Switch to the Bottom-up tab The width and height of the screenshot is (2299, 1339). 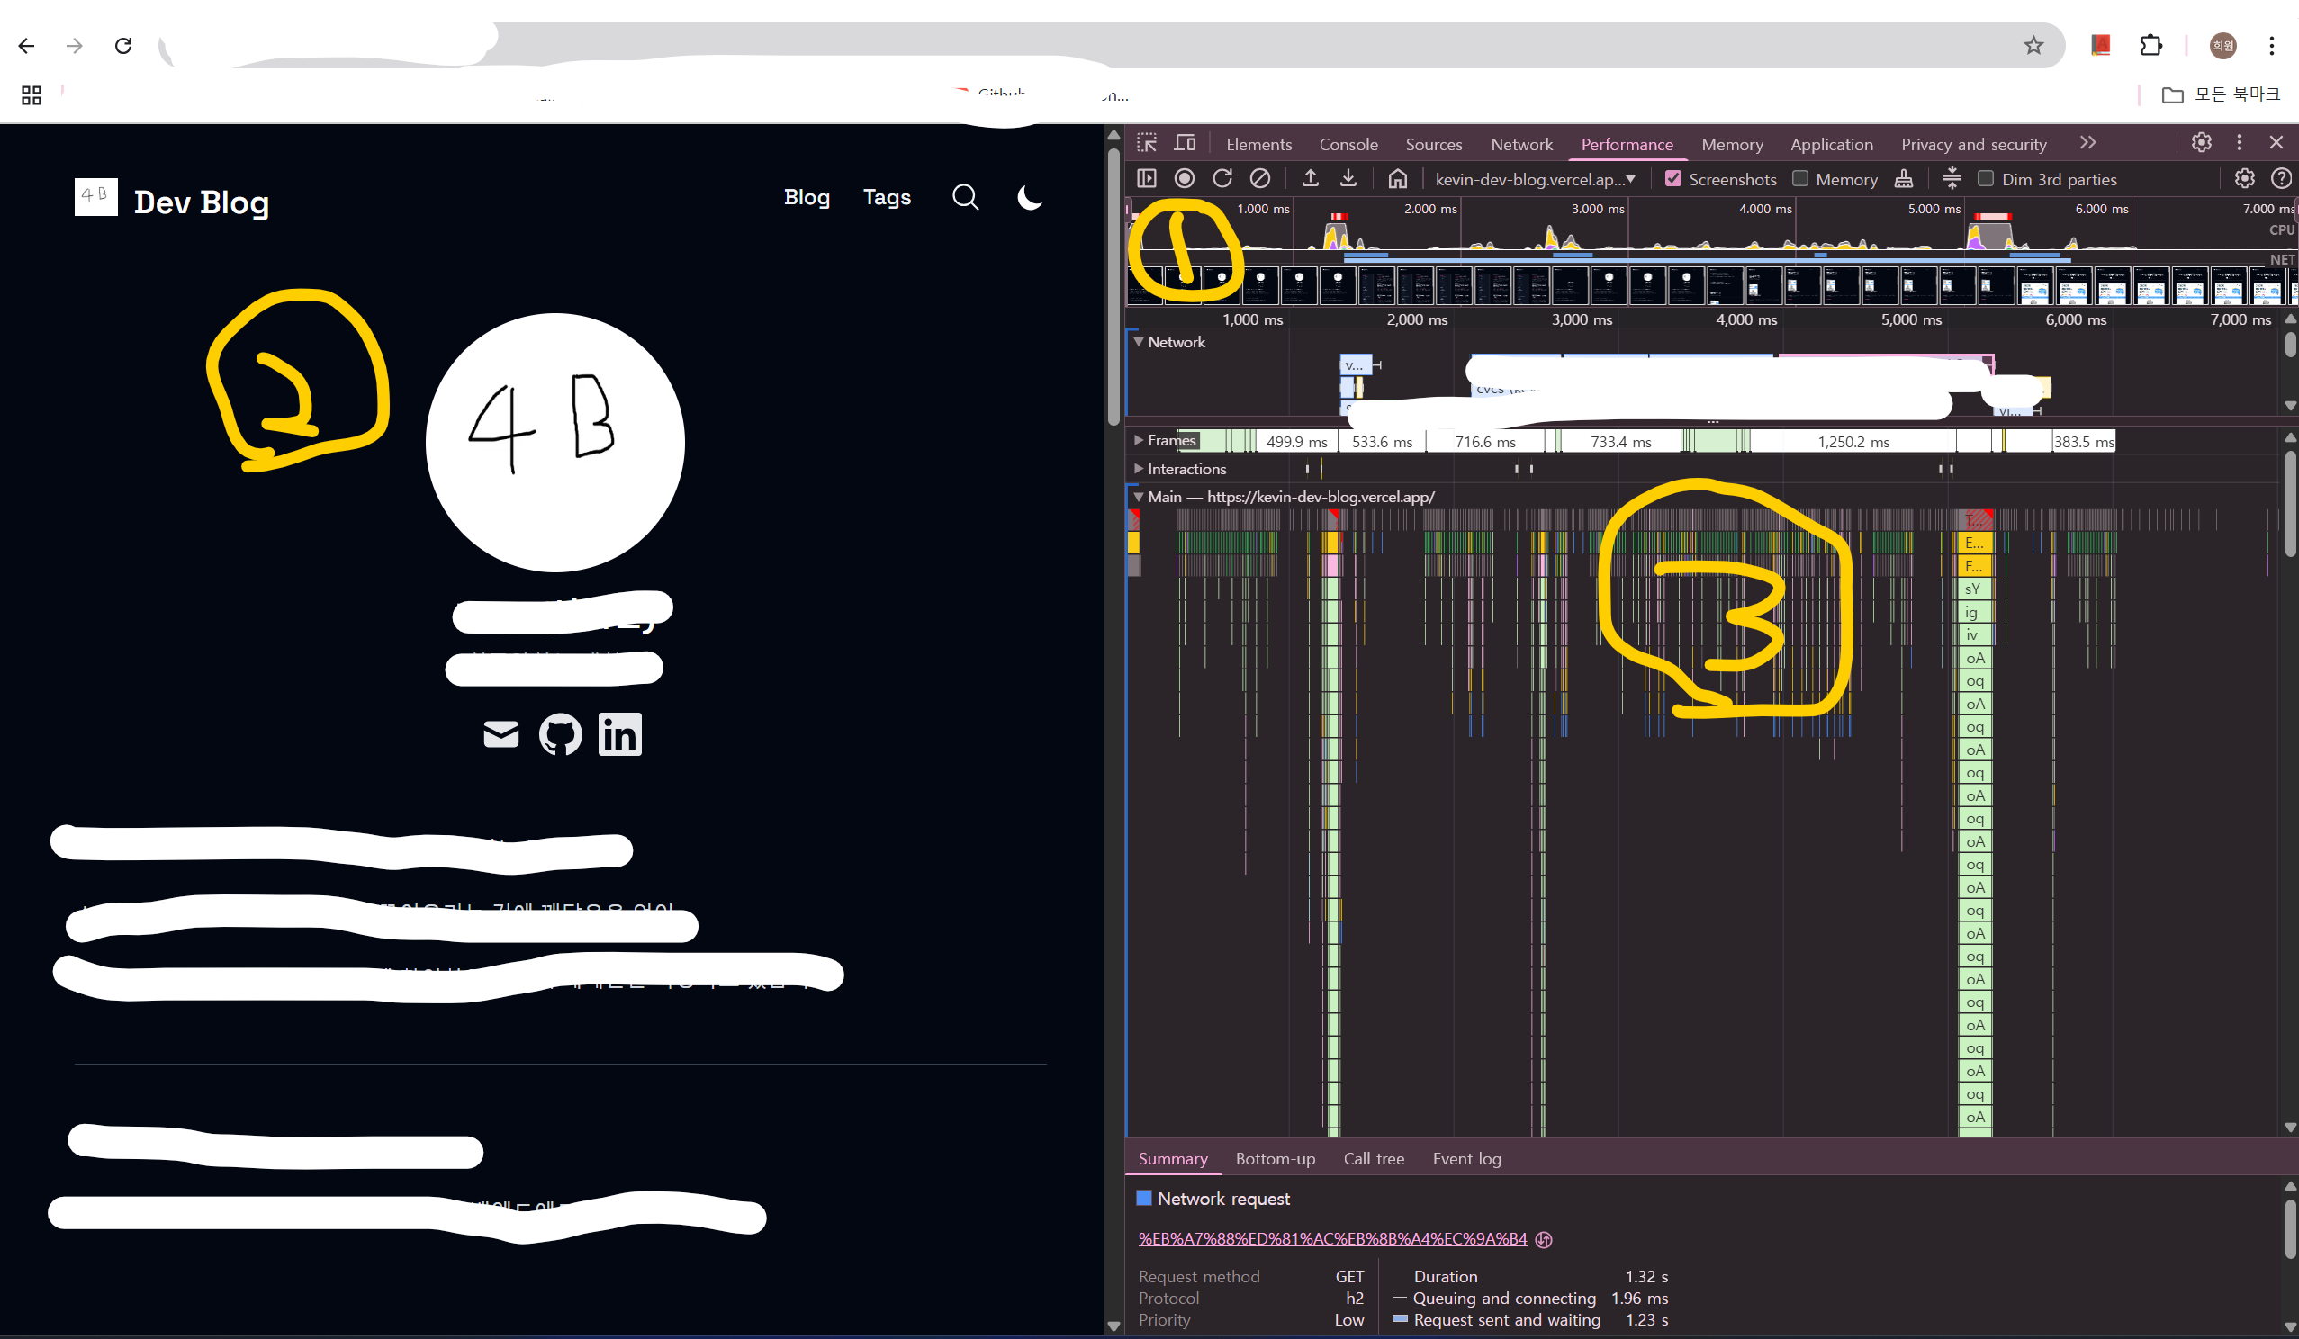(1275, 1158)
